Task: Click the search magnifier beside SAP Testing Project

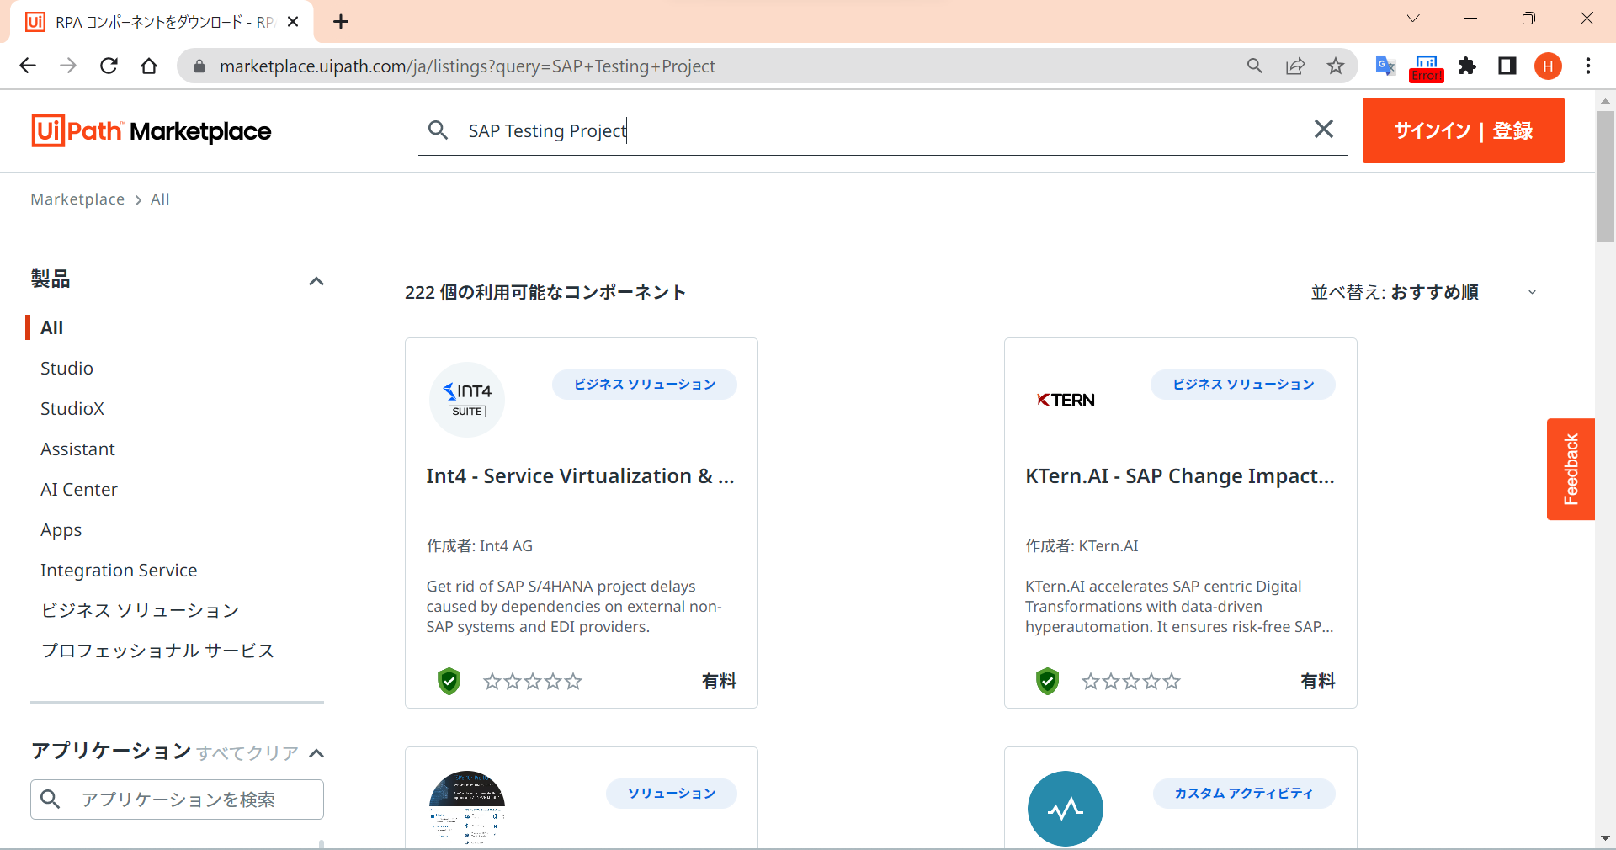Action: click(438, 130)
